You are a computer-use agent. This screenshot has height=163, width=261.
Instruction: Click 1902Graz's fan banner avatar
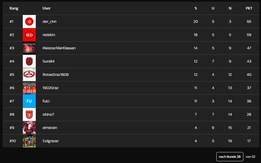point(29,88)
